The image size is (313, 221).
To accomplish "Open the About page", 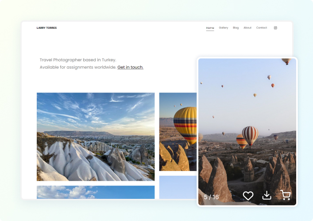I will pos(247,28).
